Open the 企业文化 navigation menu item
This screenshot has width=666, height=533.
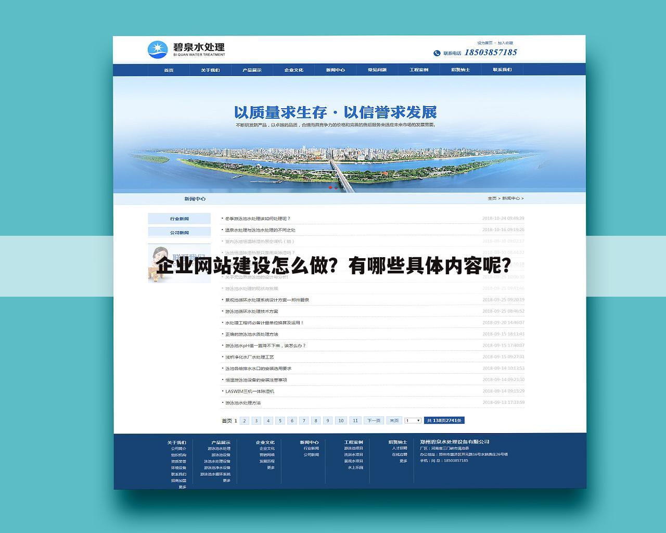point(293,70)
